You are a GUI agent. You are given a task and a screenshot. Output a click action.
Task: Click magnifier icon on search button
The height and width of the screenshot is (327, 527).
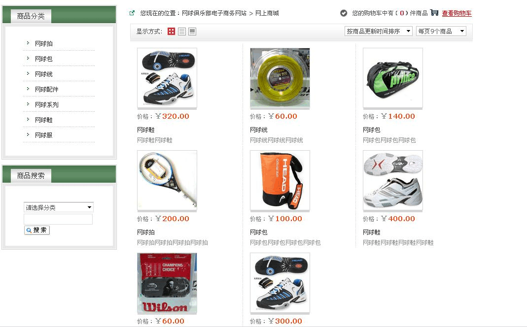point(29,230)
